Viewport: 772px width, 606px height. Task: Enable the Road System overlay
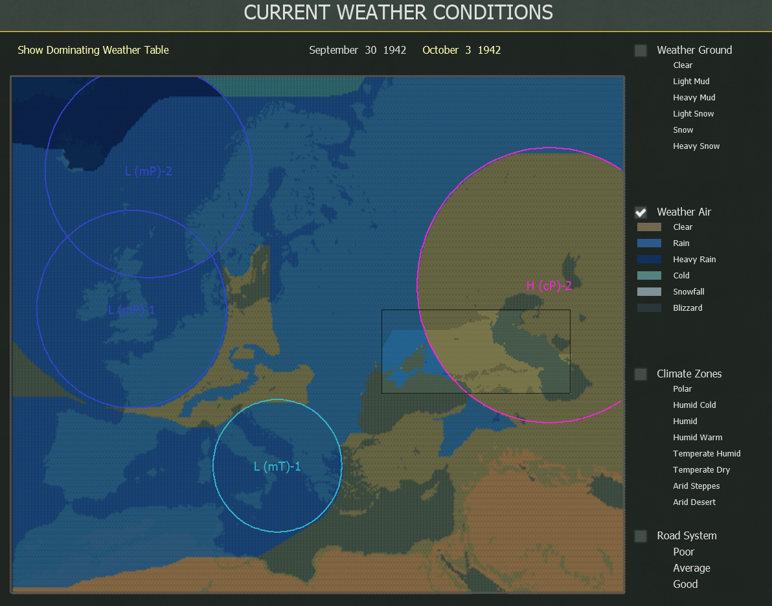[x=641, y=535]
